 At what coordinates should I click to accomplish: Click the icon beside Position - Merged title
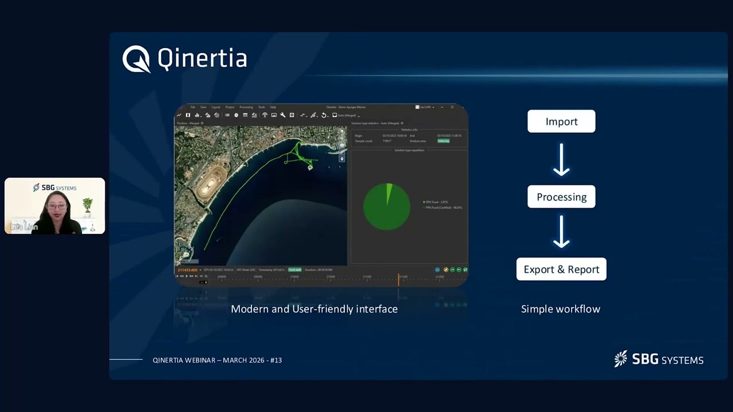point(202,123)
